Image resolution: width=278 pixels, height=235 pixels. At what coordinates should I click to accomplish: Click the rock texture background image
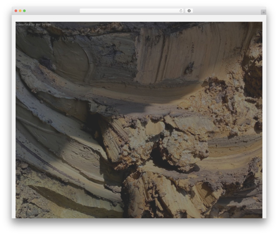[x=139, y=120]
